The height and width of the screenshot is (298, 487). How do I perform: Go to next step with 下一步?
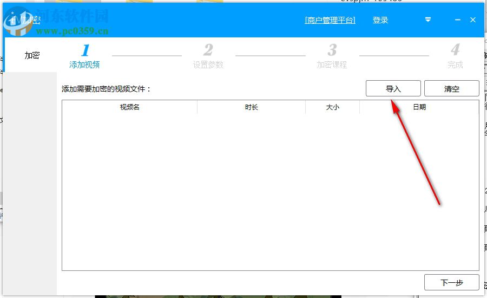click(x=452, y=282)
